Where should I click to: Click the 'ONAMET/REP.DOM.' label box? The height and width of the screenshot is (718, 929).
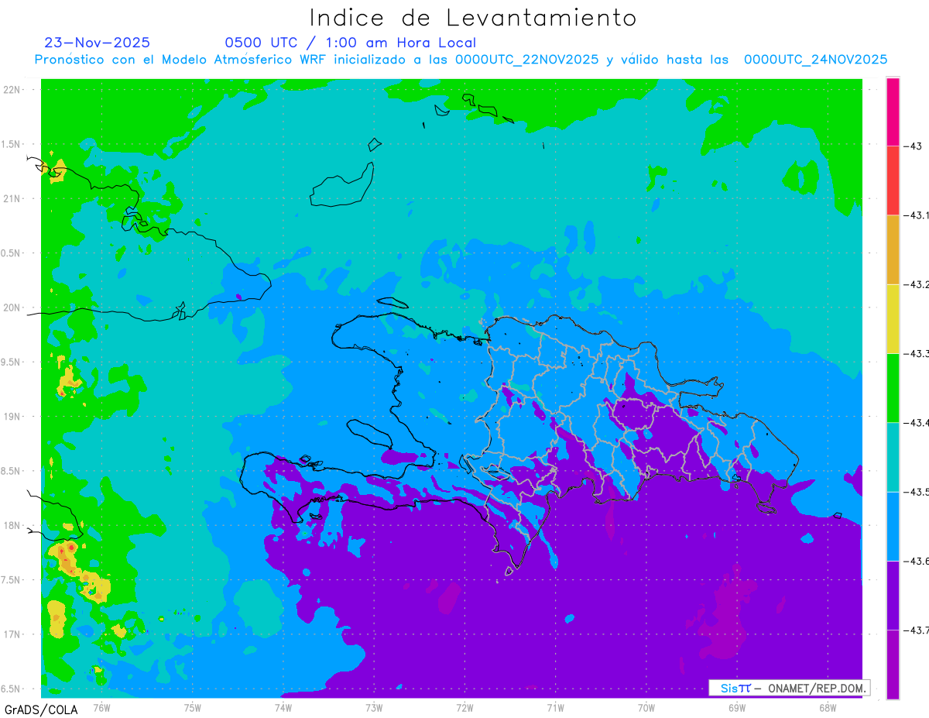pos(789,688)
